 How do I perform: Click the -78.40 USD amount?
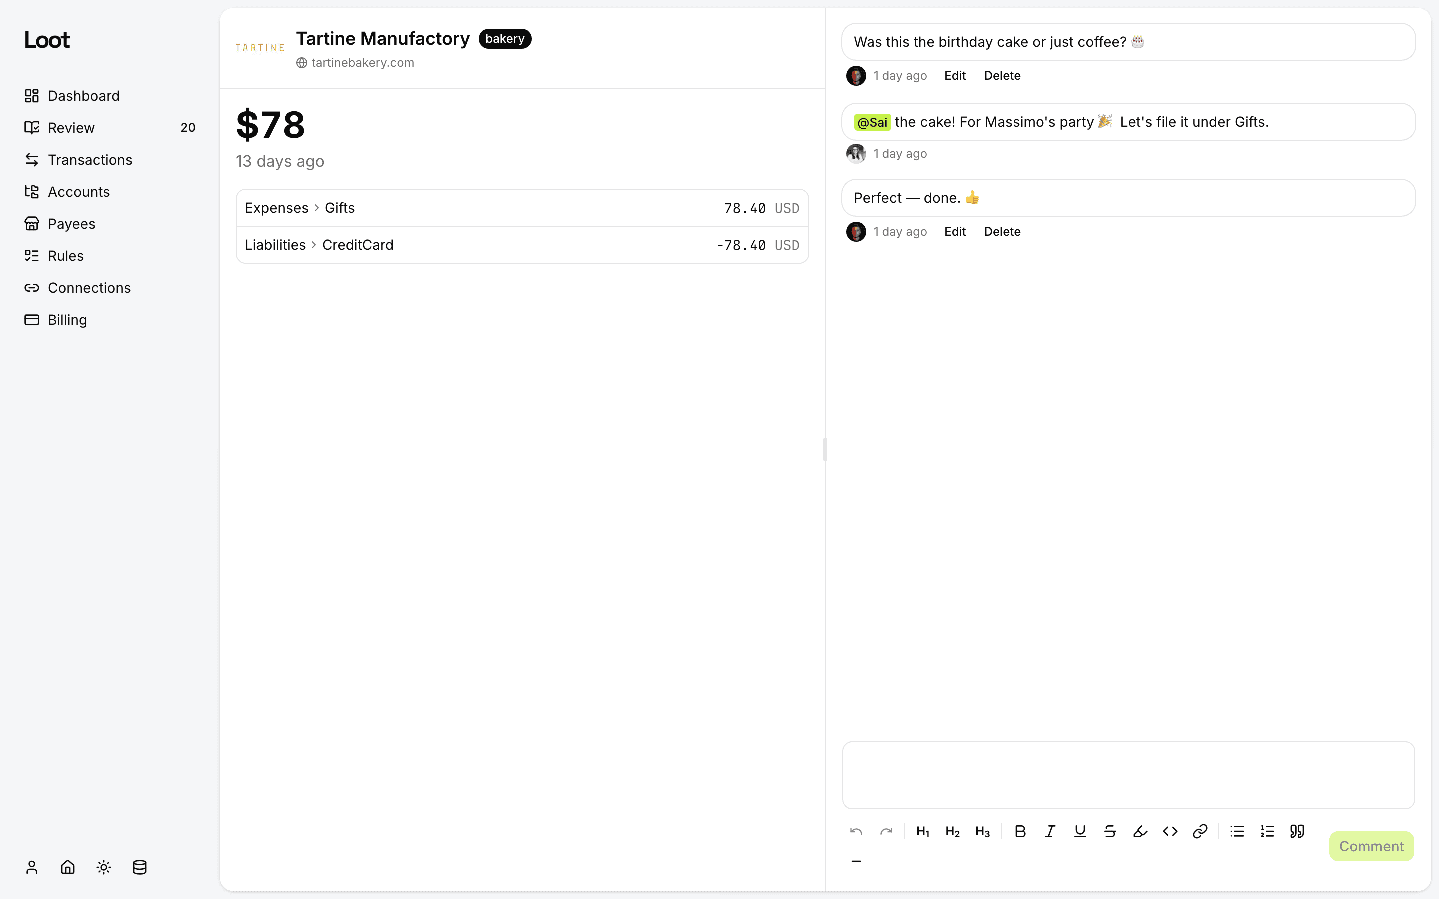(757, 245)
